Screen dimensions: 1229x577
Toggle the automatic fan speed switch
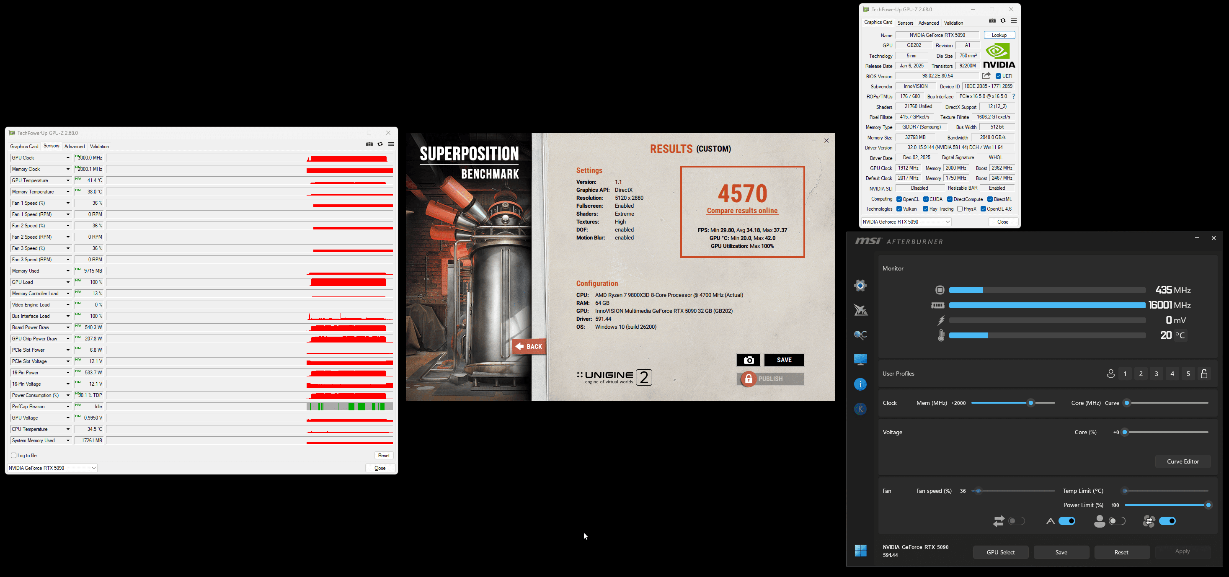click(x=1067, y=521)
